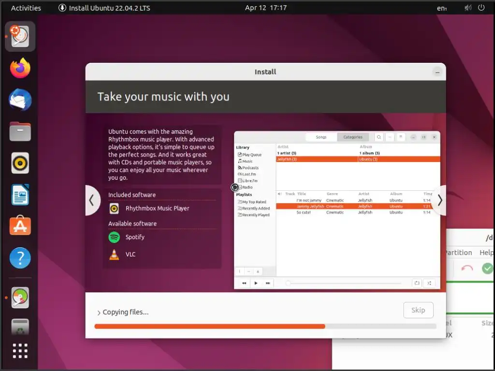Launch Firefox from the dock
Viewport: 495px width, 371px height.
[x=20, y=68]
